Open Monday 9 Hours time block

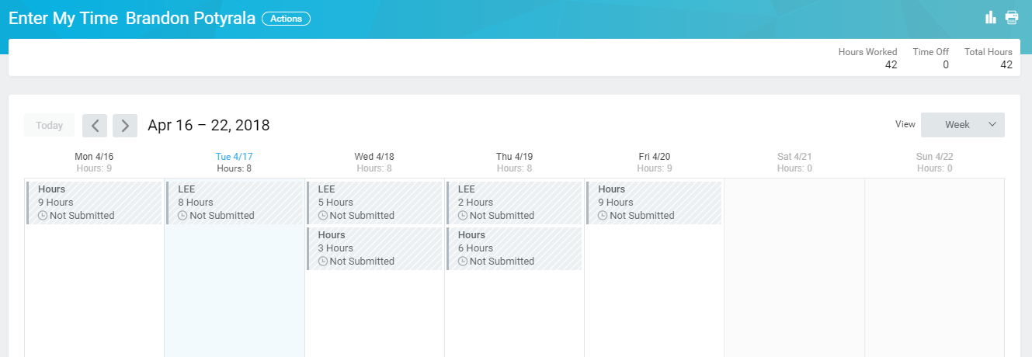[x=94, y=203]
